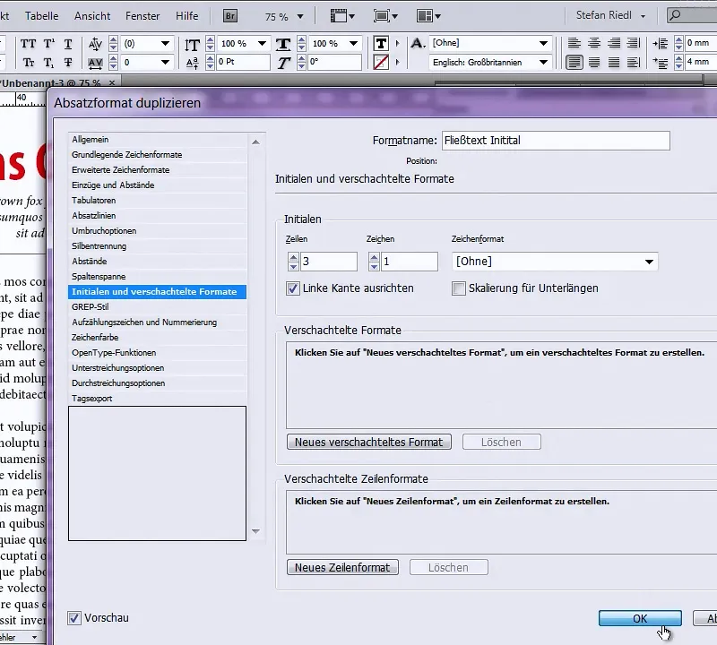Toggle Superscript icon in control panel
717x645 pixels.
[48, 44]
